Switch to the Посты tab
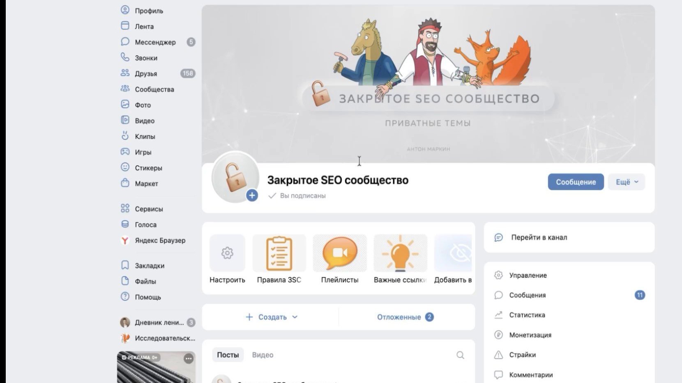 [228, 355]
